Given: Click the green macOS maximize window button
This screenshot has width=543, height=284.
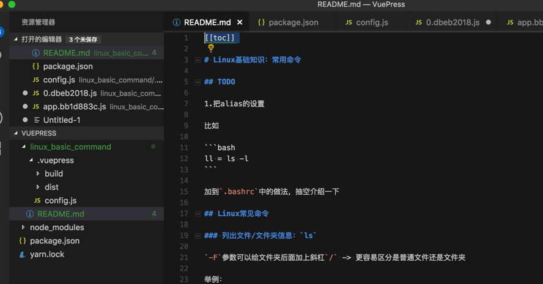Looking at the screenshot, I should point(12,4).
